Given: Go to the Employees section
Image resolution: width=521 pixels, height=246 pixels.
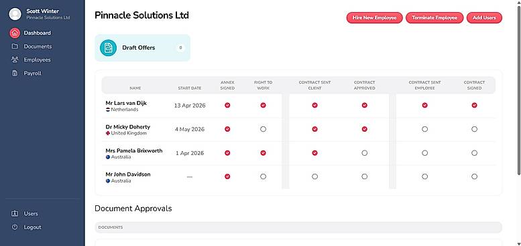Looking at the screenshot, I should pos(38,59).
